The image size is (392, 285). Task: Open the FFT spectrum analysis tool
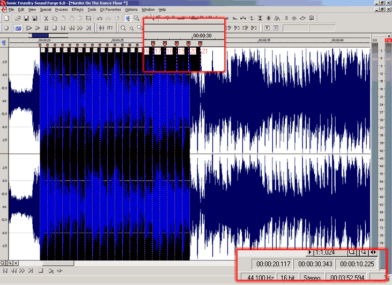click(110, 28)
